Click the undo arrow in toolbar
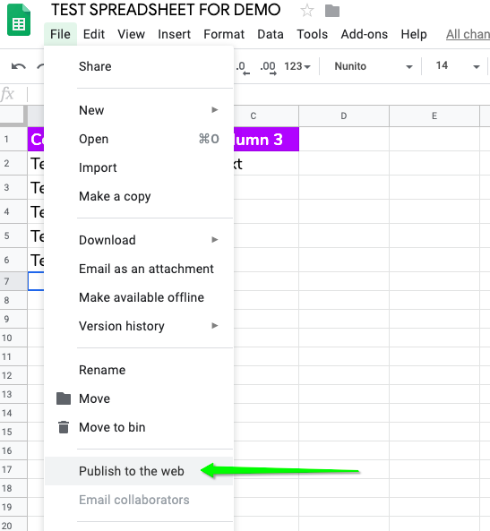 click(18, 66)
